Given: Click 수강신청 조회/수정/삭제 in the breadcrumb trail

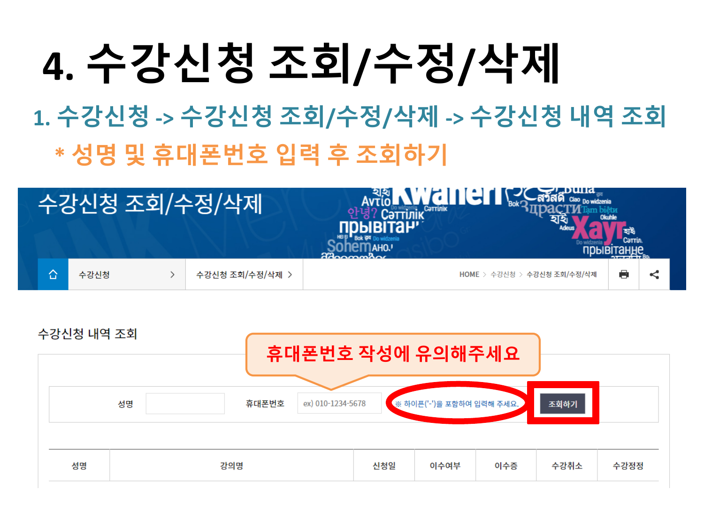Looking at the screenshot, I should tap(561, 275).
